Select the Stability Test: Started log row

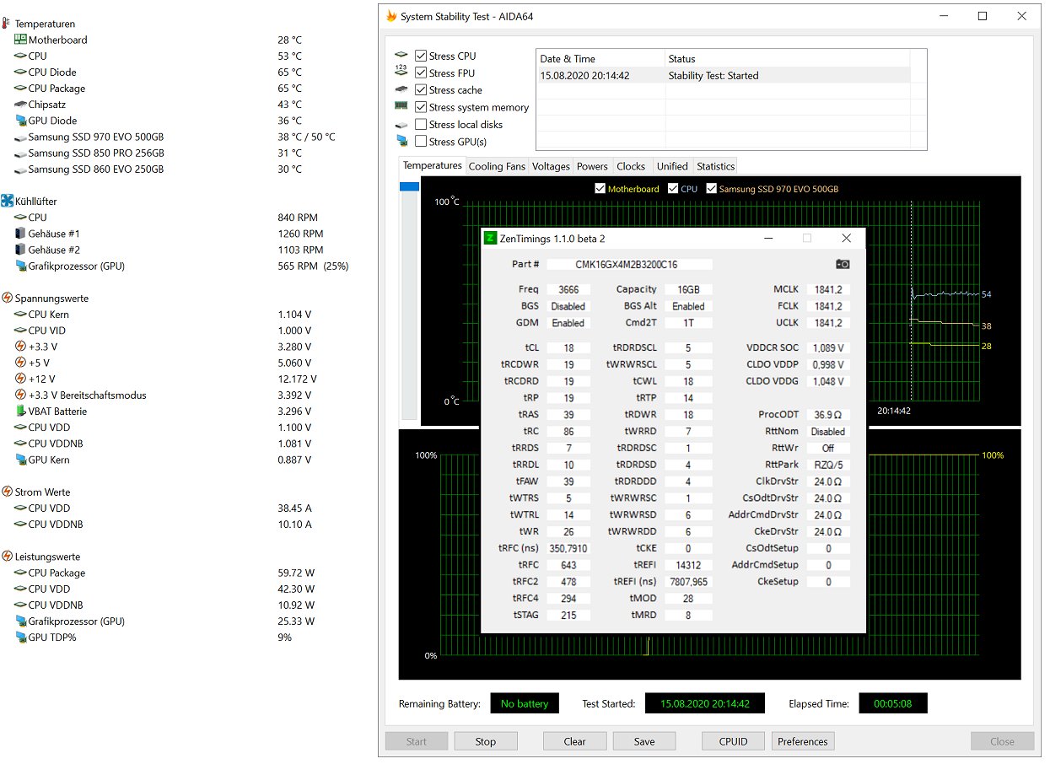pos(724,75)
